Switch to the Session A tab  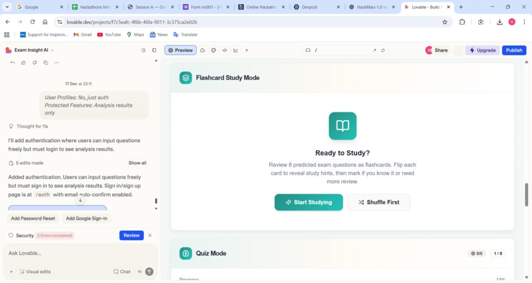coord(150,7)
